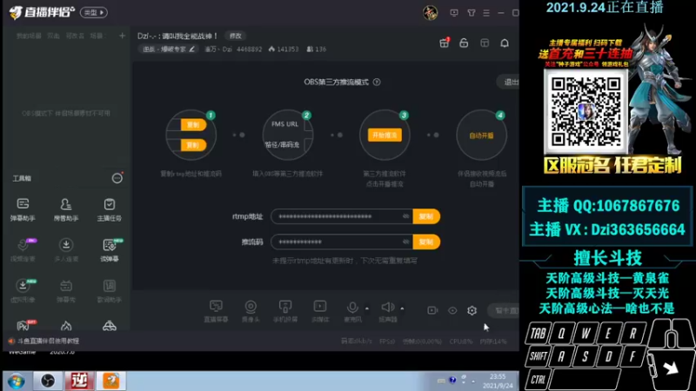Open the Windows Start button
The height and width of the screenshot is (391, 696).
(16, 381)
